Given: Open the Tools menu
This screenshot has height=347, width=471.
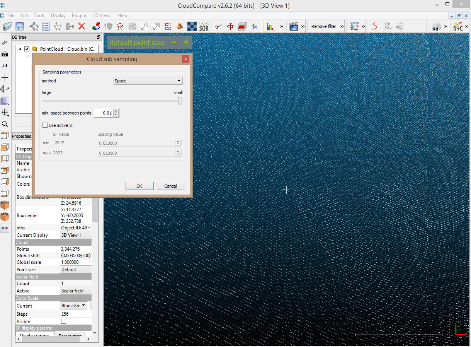Looking at the screenshot, I should click(x=40, y=15).
